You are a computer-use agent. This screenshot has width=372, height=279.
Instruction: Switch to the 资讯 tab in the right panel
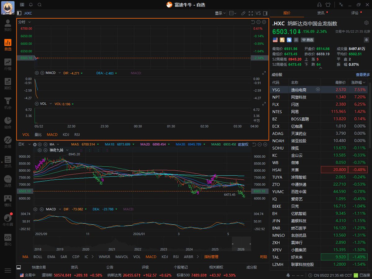pos(321,13)
